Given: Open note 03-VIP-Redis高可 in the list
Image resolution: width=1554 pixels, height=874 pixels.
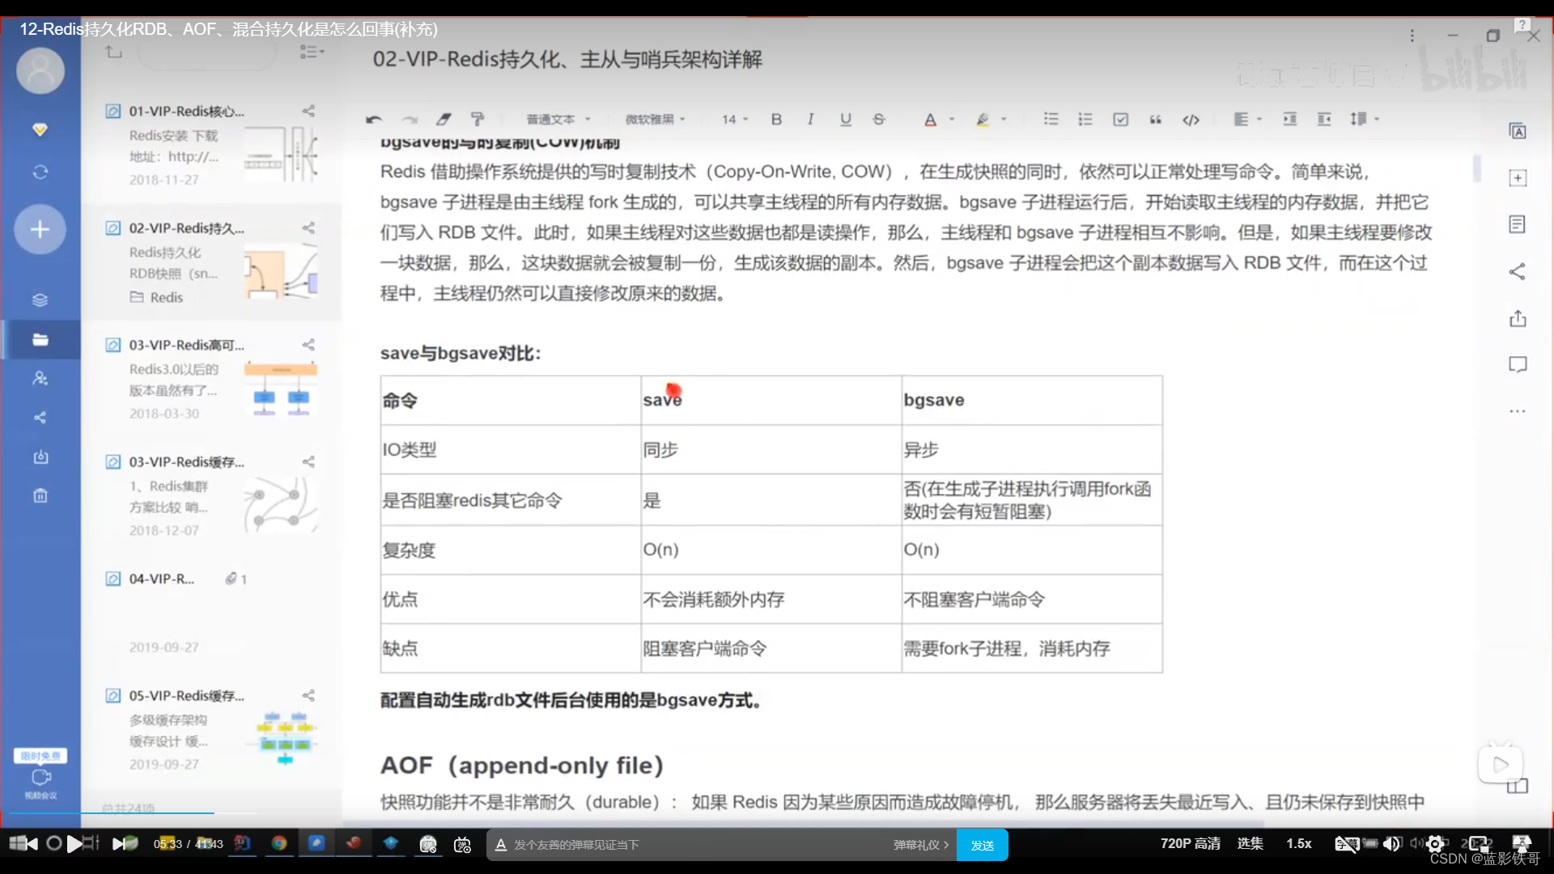Looking at the screenshot, I should [211, 379].
